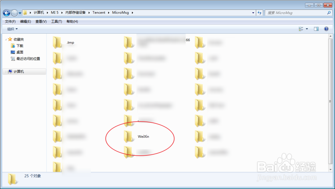Image resolution: width=335 pixels, height=189 pixels.
Task: Open help with question mark icon
Action: 326,29
